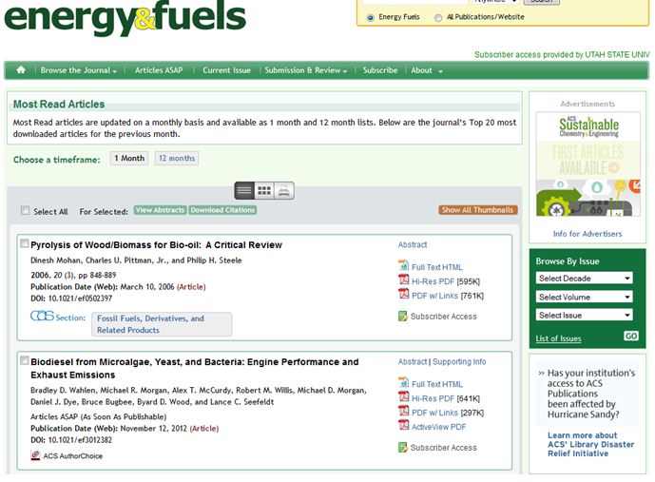Select the Energy Fuels search radio button
Image resolution: width=655 pixels, height=482 pixels.
point(371,17)
